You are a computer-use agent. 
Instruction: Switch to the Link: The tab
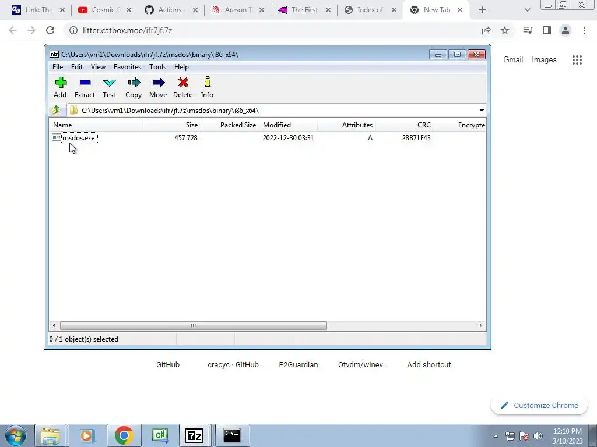coord(38,10)
